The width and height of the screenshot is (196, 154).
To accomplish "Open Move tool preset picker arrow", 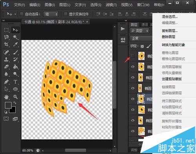I will pos(15,14).
